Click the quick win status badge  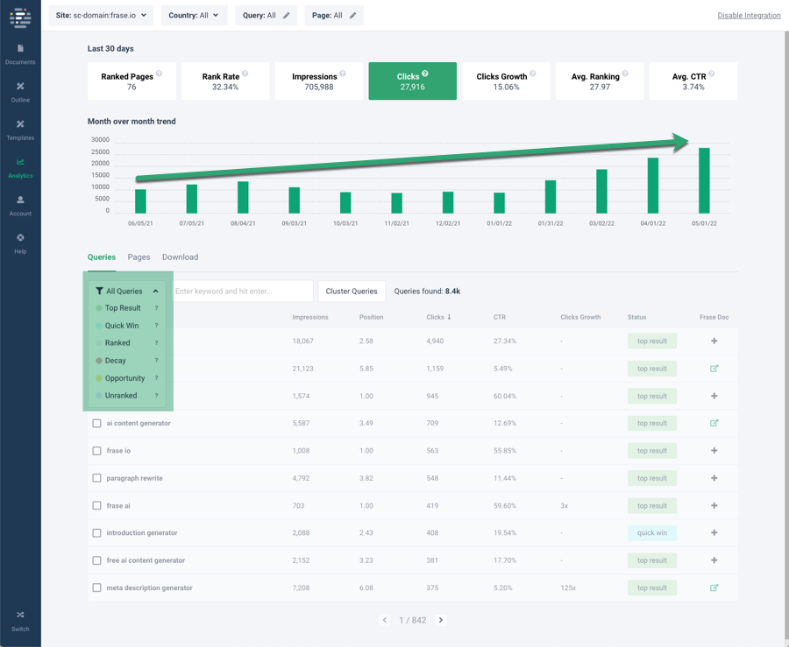[x=652, y=533]
